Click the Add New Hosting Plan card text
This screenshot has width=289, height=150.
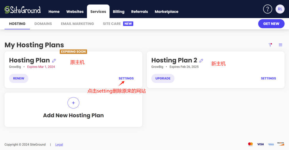tap(73, 115)
